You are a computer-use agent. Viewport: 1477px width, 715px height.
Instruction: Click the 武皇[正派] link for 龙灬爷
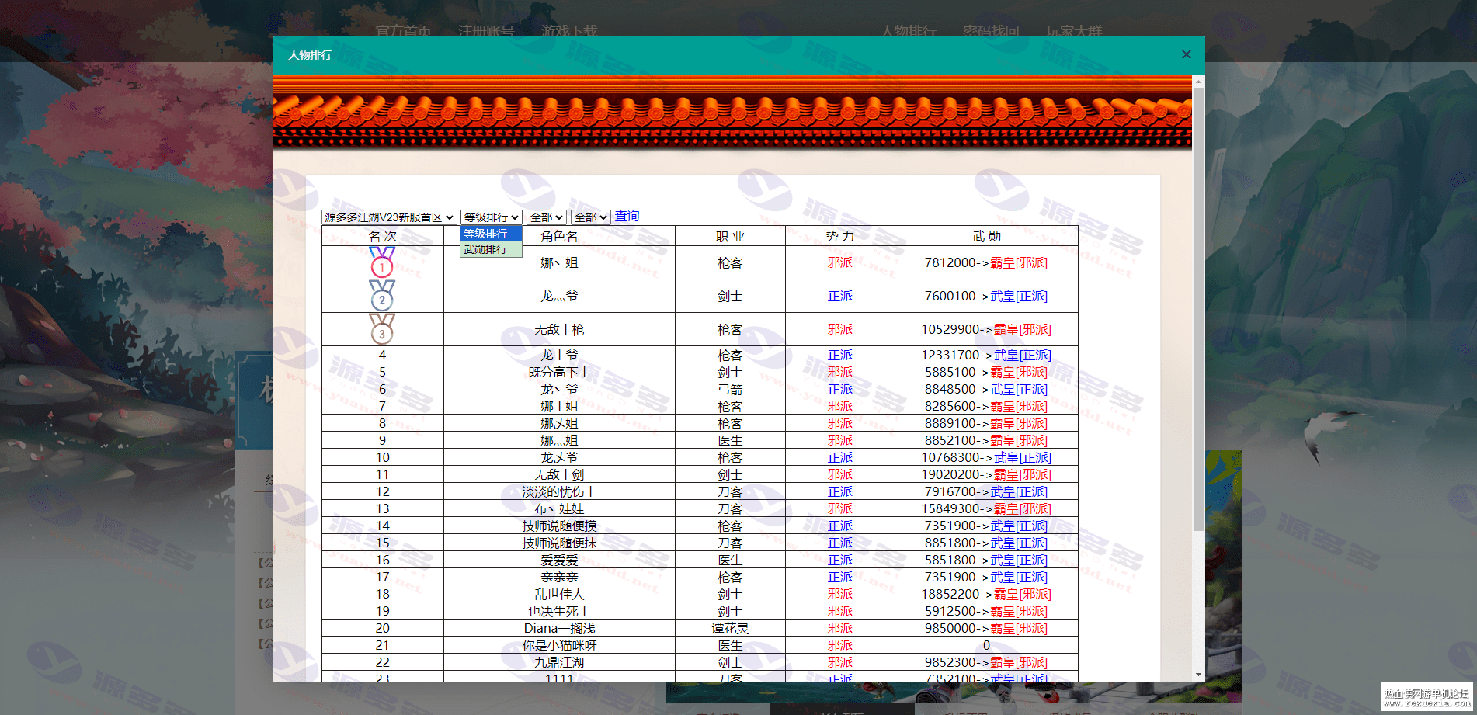(x=1019, y=296)
